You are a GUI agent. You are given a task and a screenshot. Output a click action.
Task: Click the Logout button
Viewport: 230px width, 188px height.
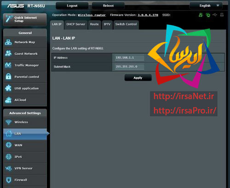(x=72, y=6)
